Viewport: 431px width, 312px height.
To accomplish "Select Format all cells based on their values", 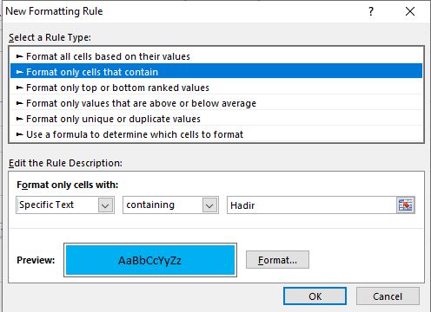I will tap(216, 56).
